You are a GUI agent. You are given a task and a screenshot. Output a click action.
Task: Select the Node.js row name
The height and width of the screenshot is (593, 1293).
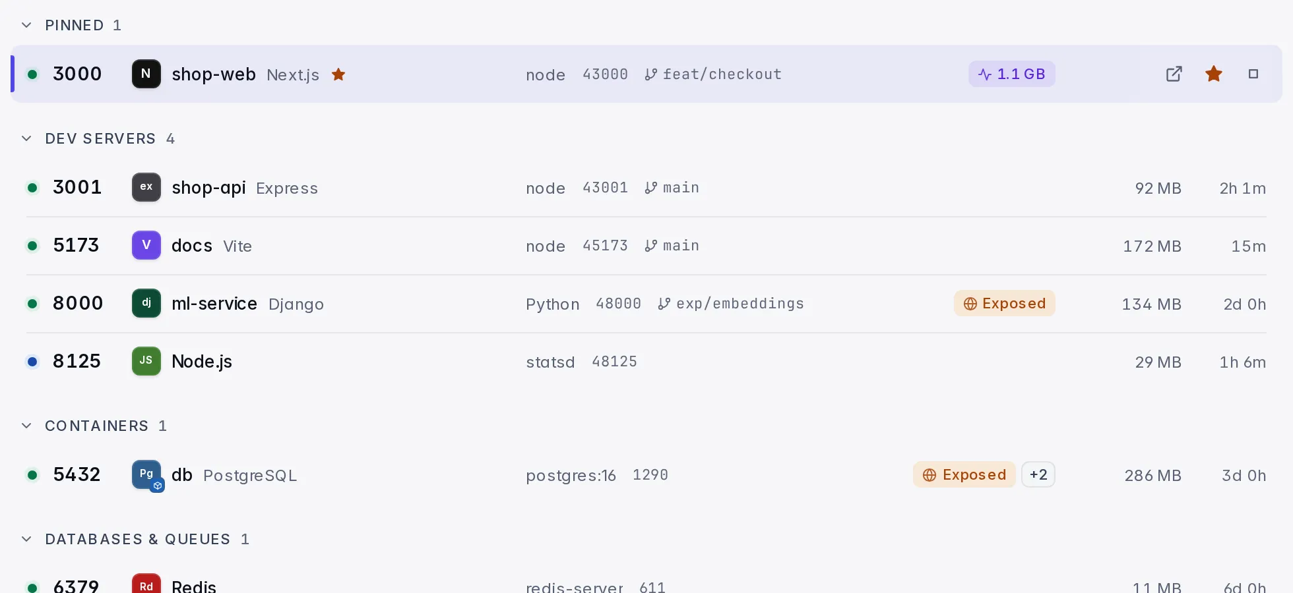coord(202,362)
